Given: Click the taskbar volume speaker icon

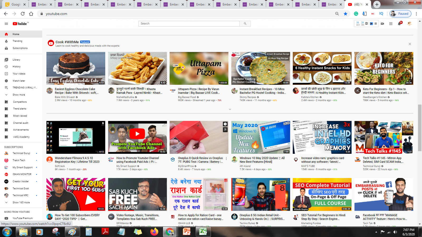Looking at the screenshot, I should 395,232.
